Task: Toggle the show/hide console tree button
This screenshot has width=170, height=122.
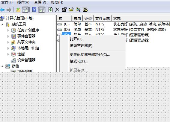Action: coord(25,10)
